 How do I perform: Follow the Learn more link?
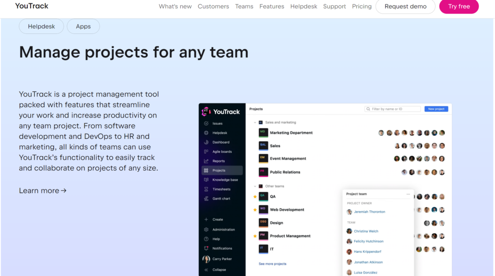[43, 190]
